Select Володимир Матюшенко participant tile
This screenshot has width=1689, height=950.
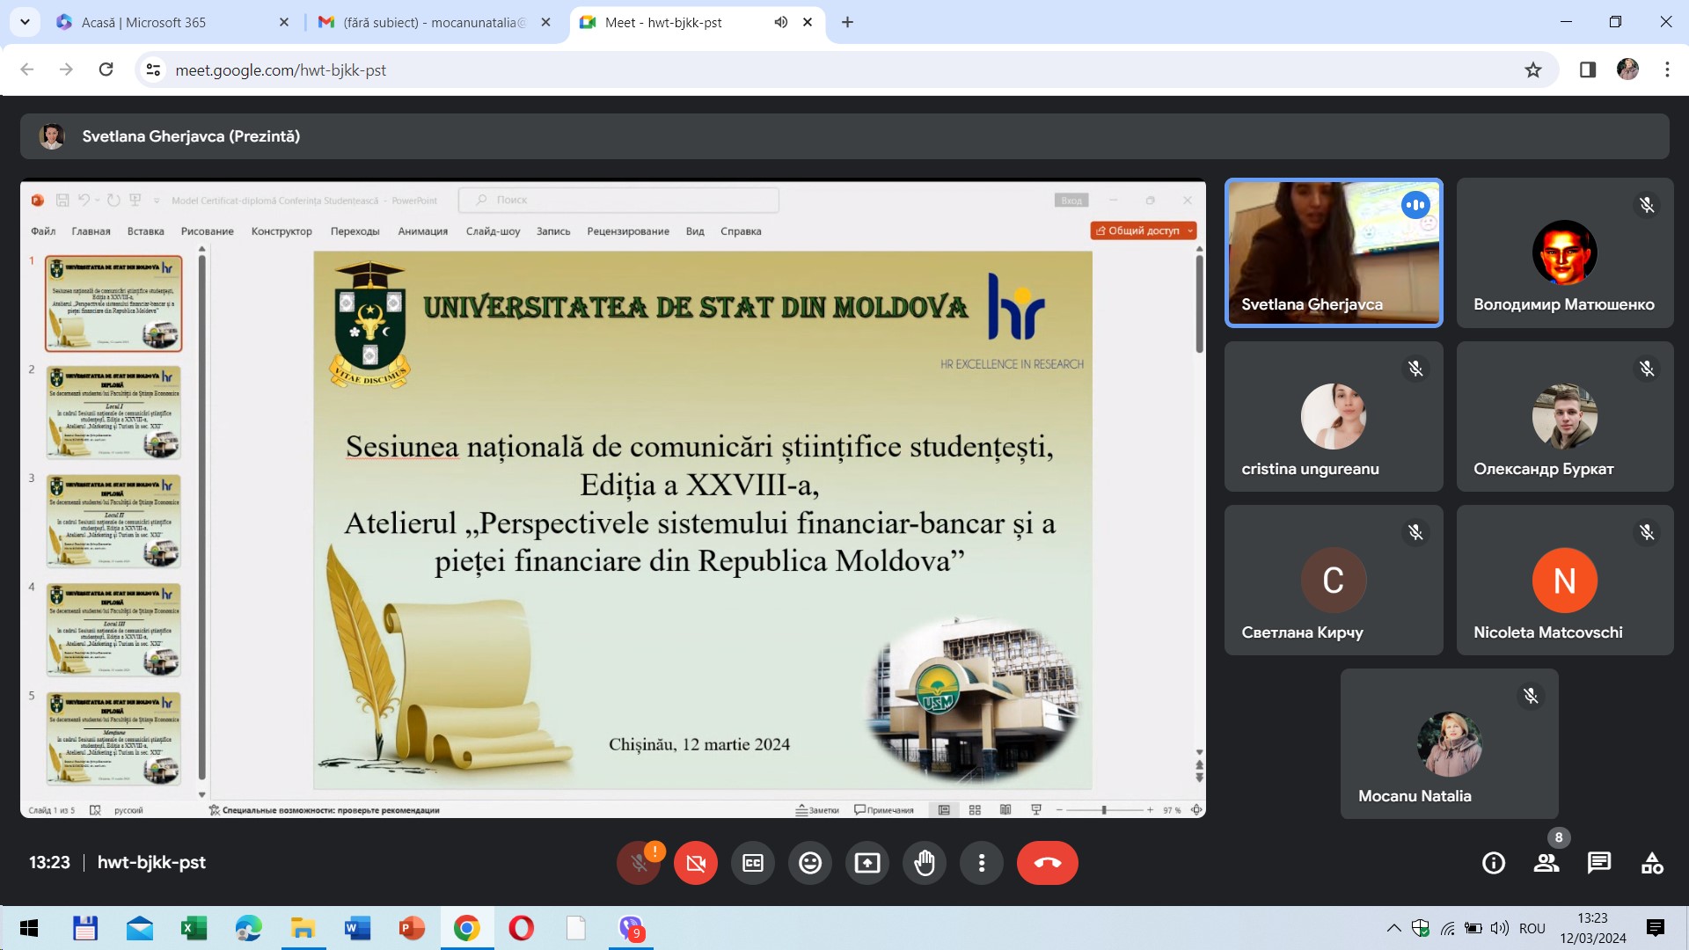pos(1565,253)
